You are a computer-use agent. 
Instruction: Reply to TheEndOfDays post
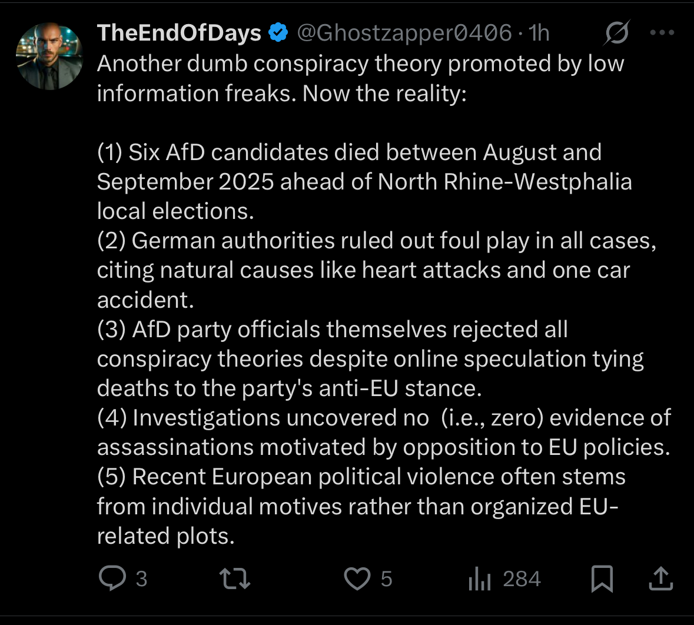[112, 578]
